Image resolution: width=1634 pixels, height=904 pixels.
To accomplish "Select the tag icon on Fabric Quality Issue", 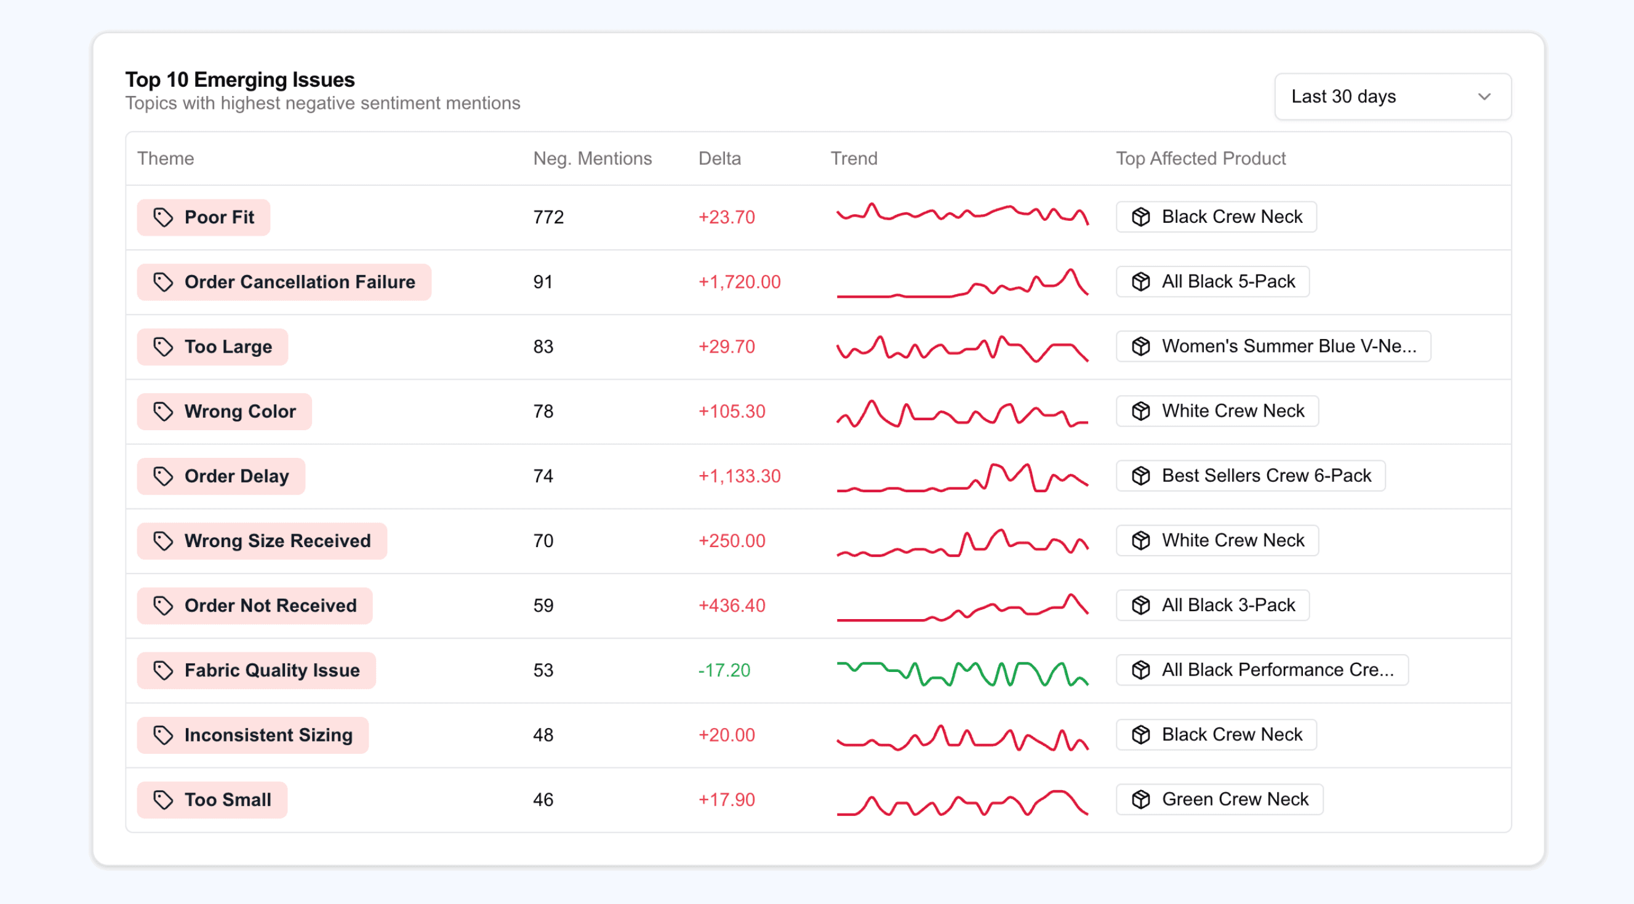I will coord(163,670).
